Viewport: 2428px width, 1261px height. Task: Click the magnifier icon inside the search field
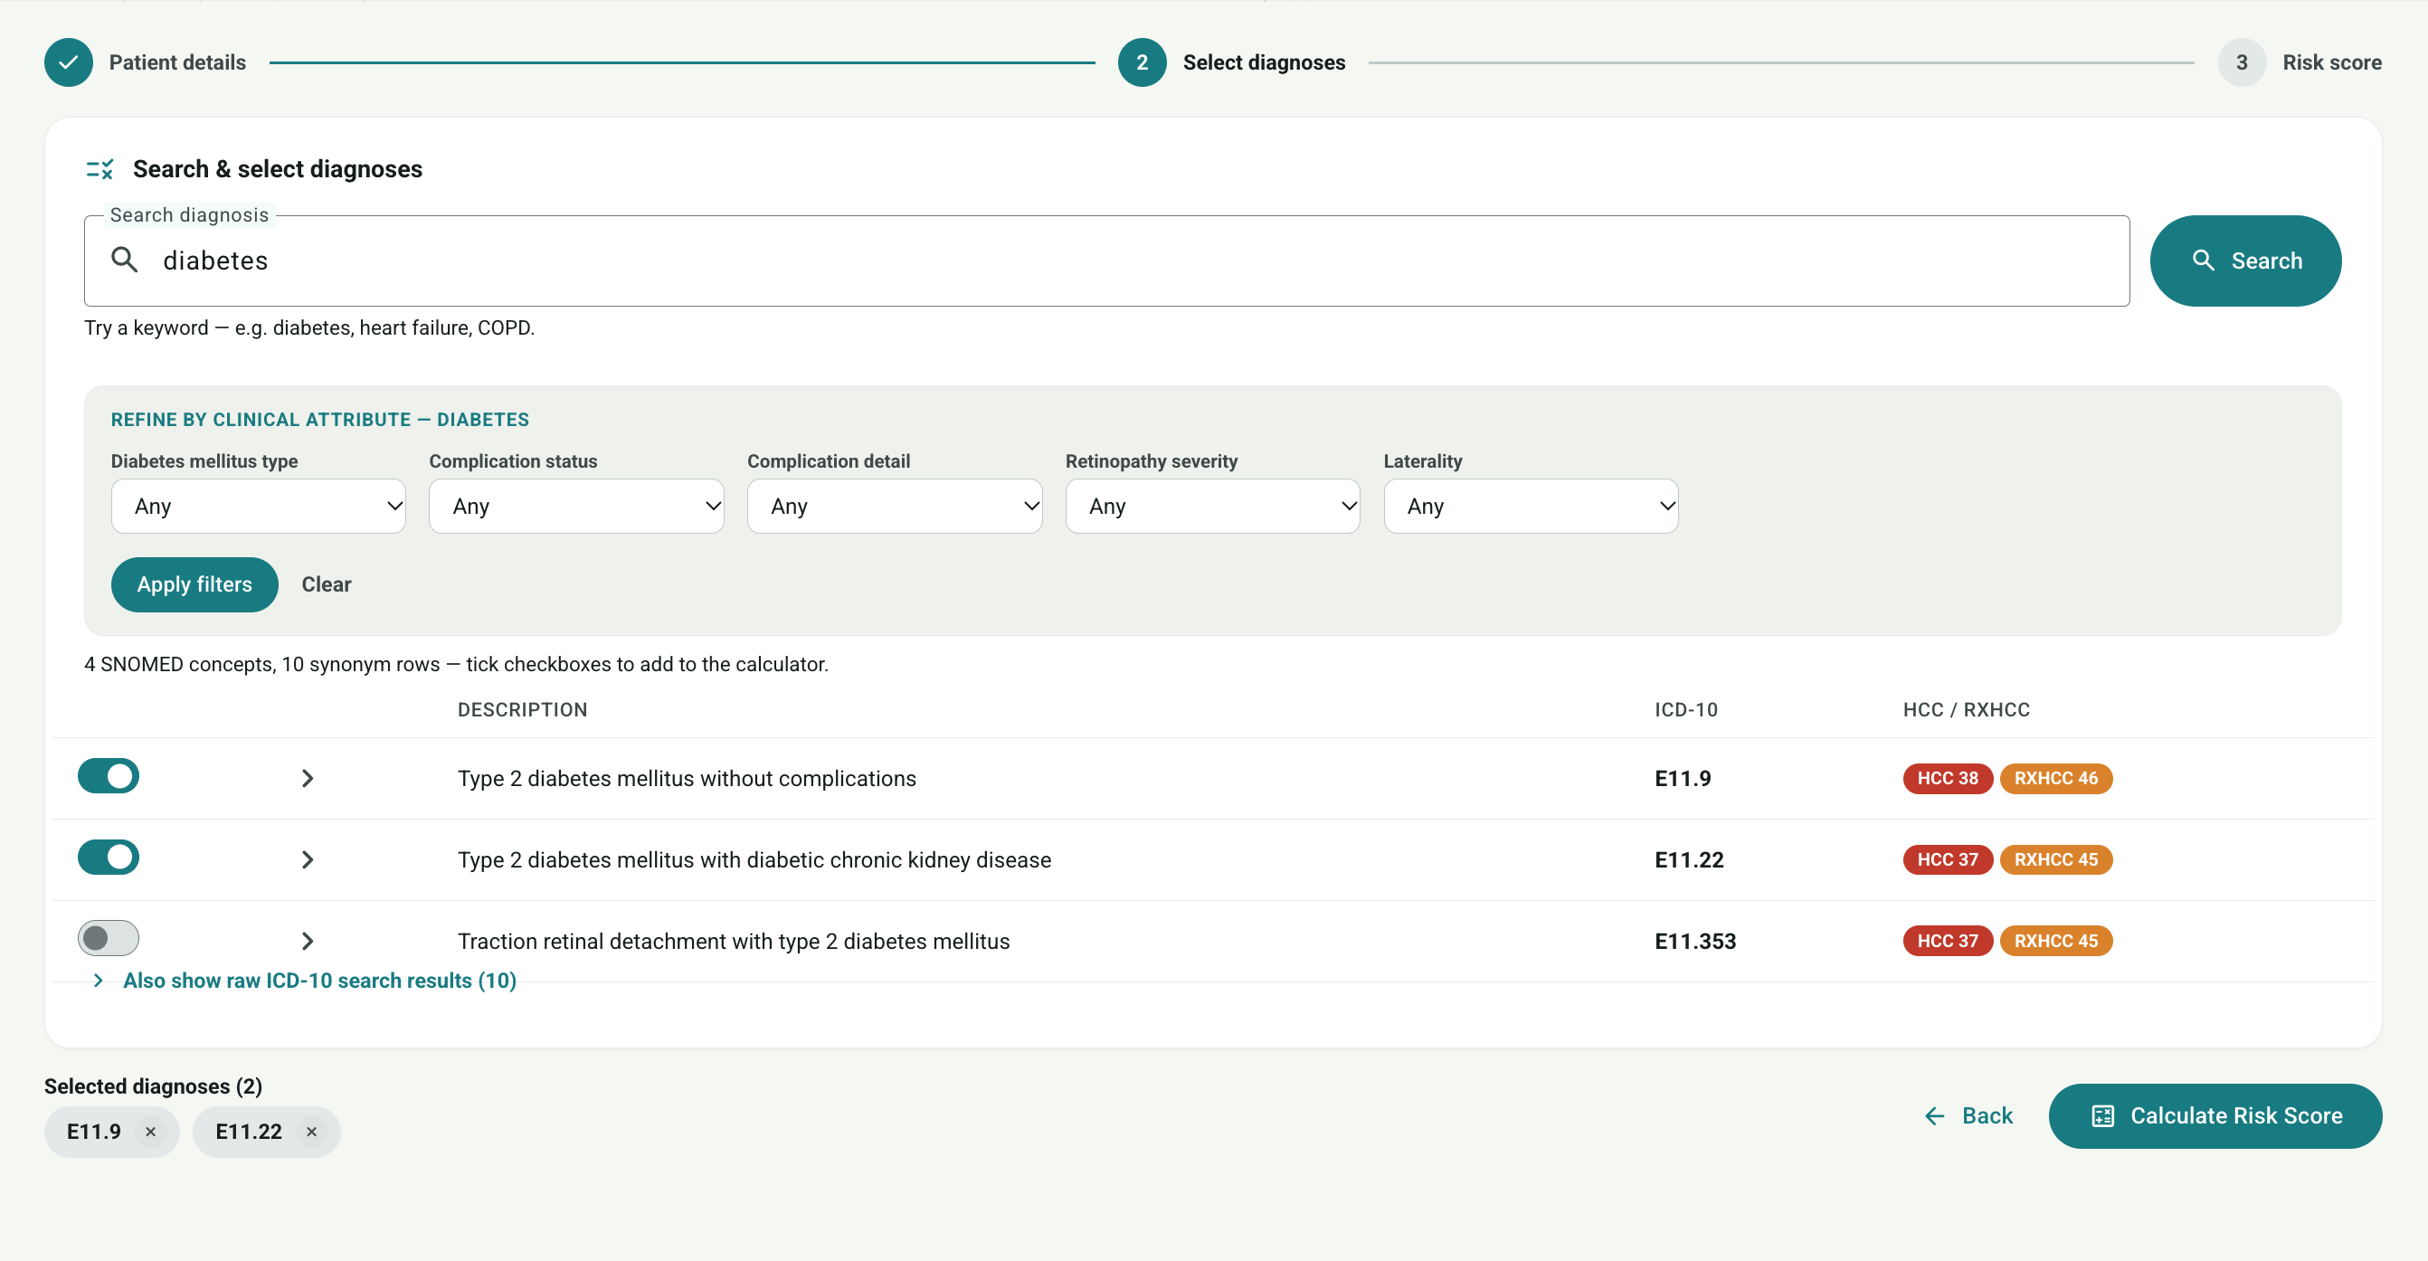(125, 260)
